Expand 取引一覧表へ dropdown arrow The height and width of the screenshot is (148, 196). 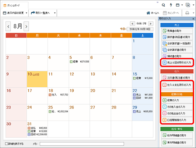pyautogui.click(x=55, y=13)
